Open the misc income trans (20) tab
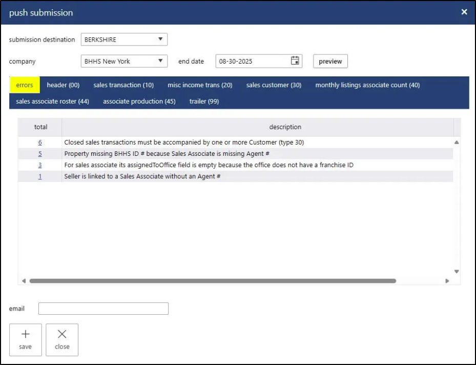Image resolution: width=476 pixels, height=365 pixels. tap(200, 85)
